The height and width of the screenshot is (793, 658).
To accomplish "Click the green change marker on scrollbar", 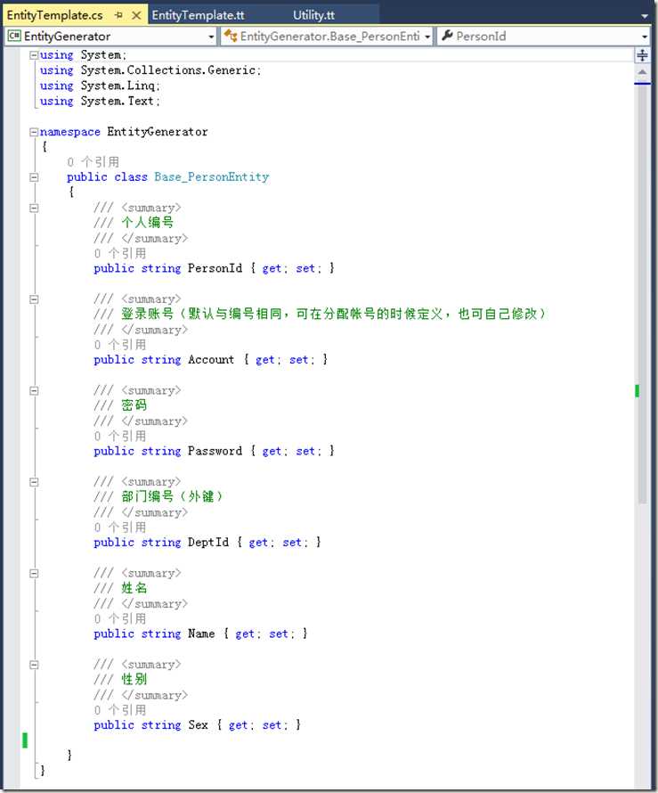I will [638, 391].
